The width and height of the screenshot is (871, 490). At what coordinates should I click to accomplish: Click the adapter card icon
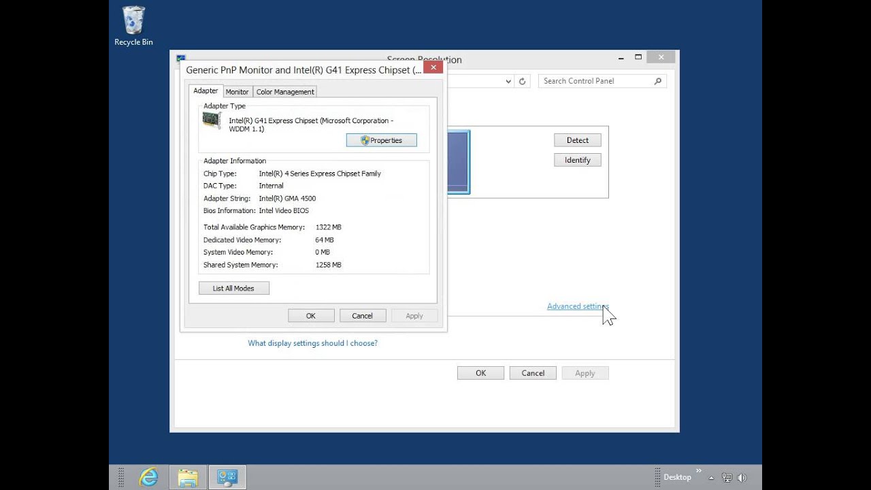click(212, 120)
